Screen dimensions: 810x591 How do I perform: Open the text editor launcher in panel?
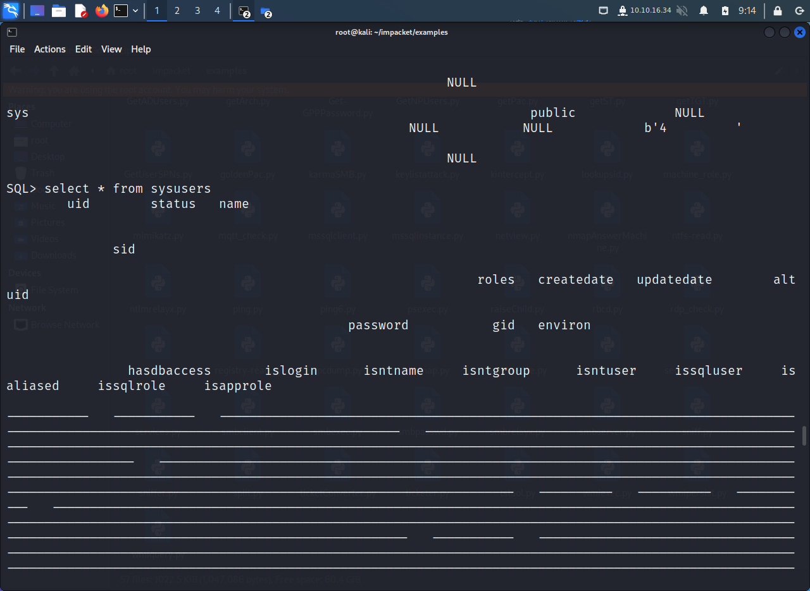pyautogui.click(x=80, y=11)
